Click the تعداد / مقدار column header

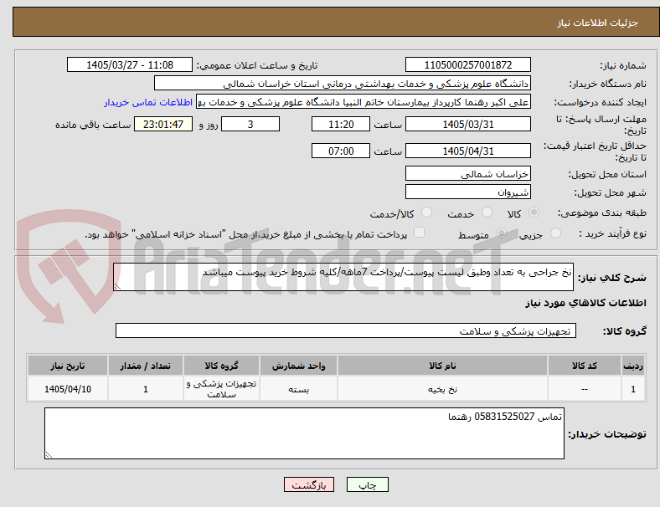click(146, 366)
